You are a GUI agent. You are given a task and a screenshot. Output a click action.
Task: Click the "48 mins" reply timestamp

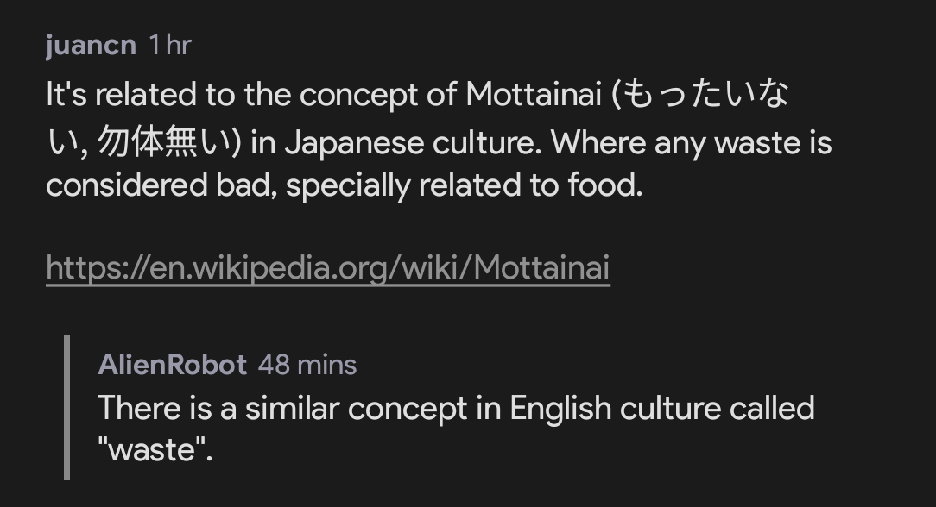click(307, 365)
